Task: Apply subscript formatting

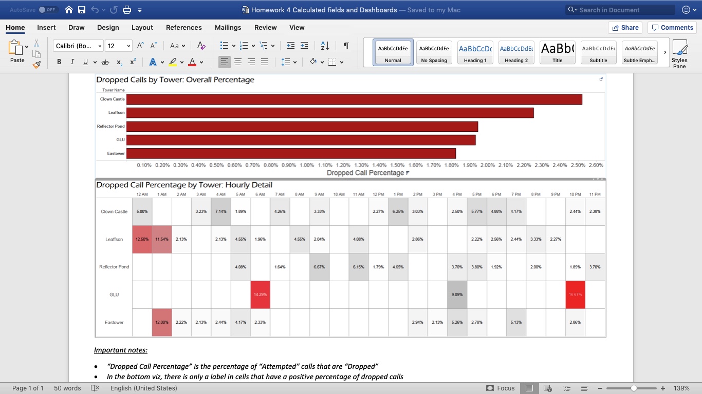Action: [118, 62]
